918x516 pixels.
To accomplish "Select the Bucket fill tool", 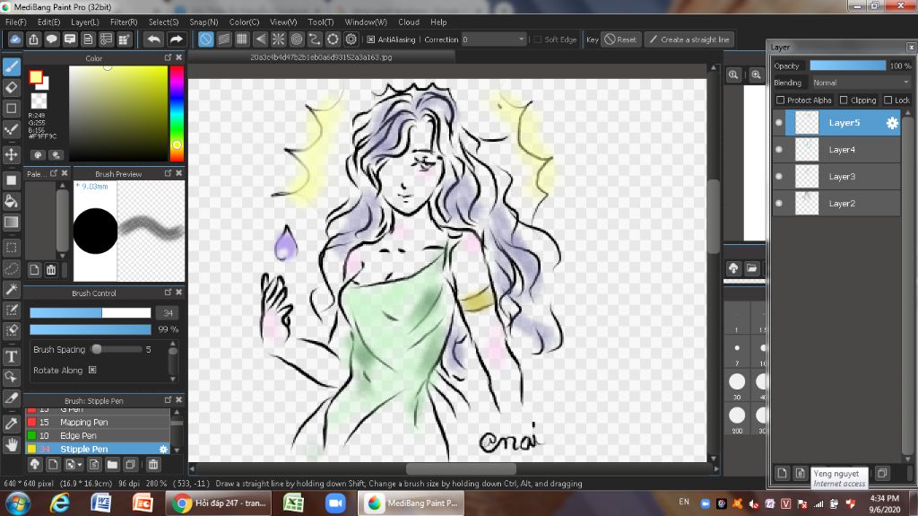I will (x=11, y=201).
